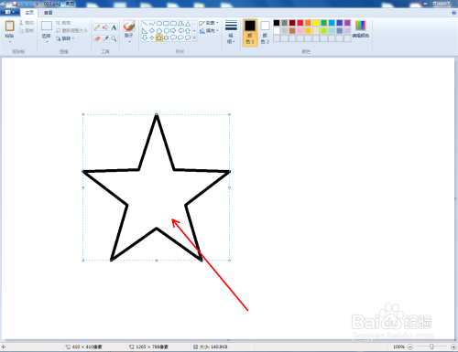Click the Paste clipboard icon
Viewport: 458px width, 352px height.
coord(9,26)
